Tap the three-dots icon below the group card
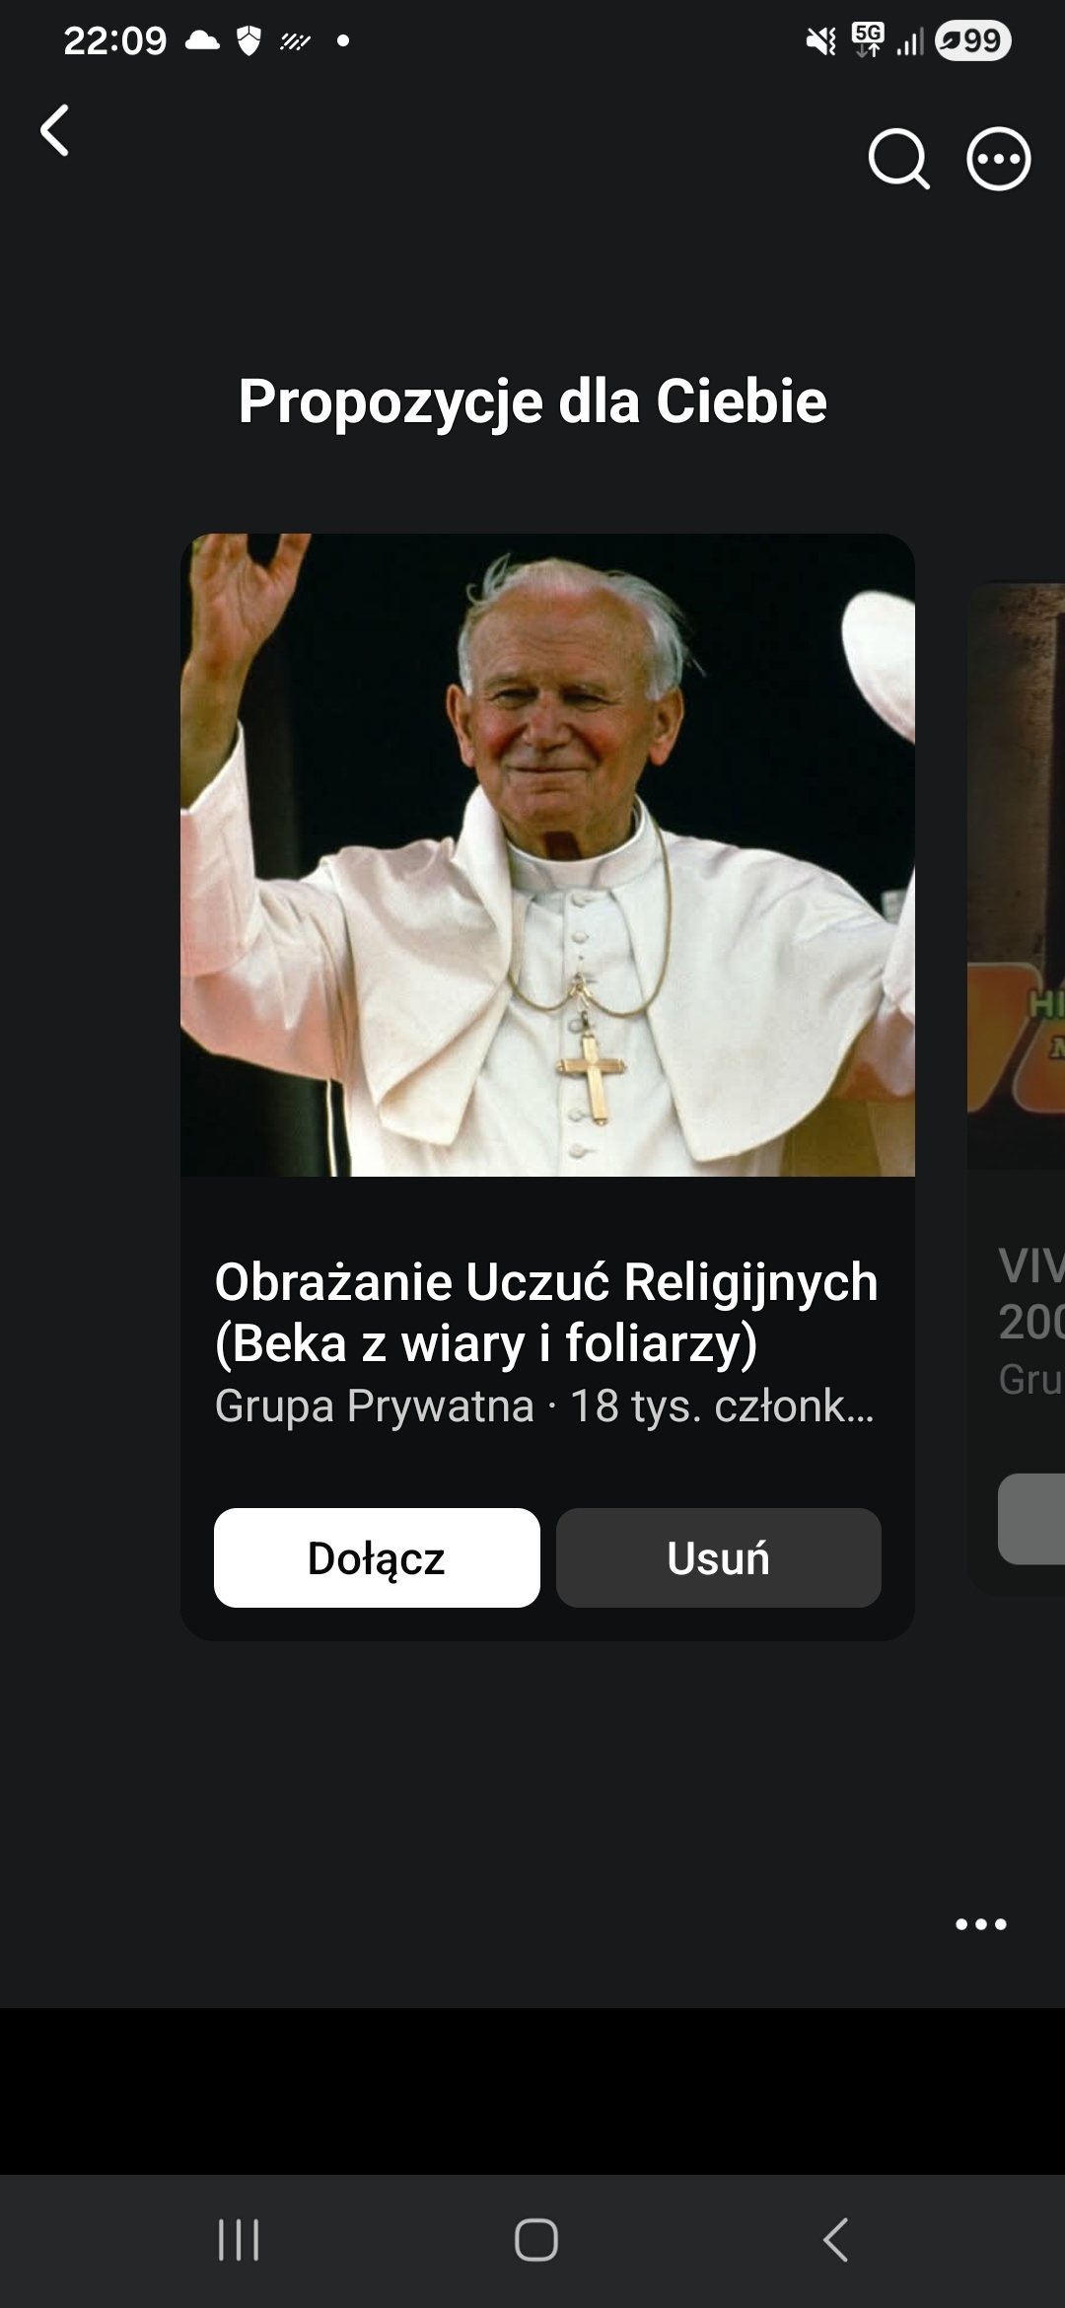The width and height of the screenshot is (1065, 2308). 981,1923
